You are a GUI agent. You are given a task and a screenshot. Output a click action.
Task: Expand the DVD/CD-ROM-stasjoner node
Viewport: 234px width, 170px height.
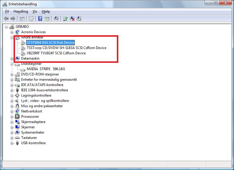click(12, 75)
